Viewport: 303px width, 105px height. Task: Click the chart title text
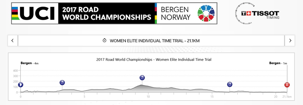click(x=154, y=60)
